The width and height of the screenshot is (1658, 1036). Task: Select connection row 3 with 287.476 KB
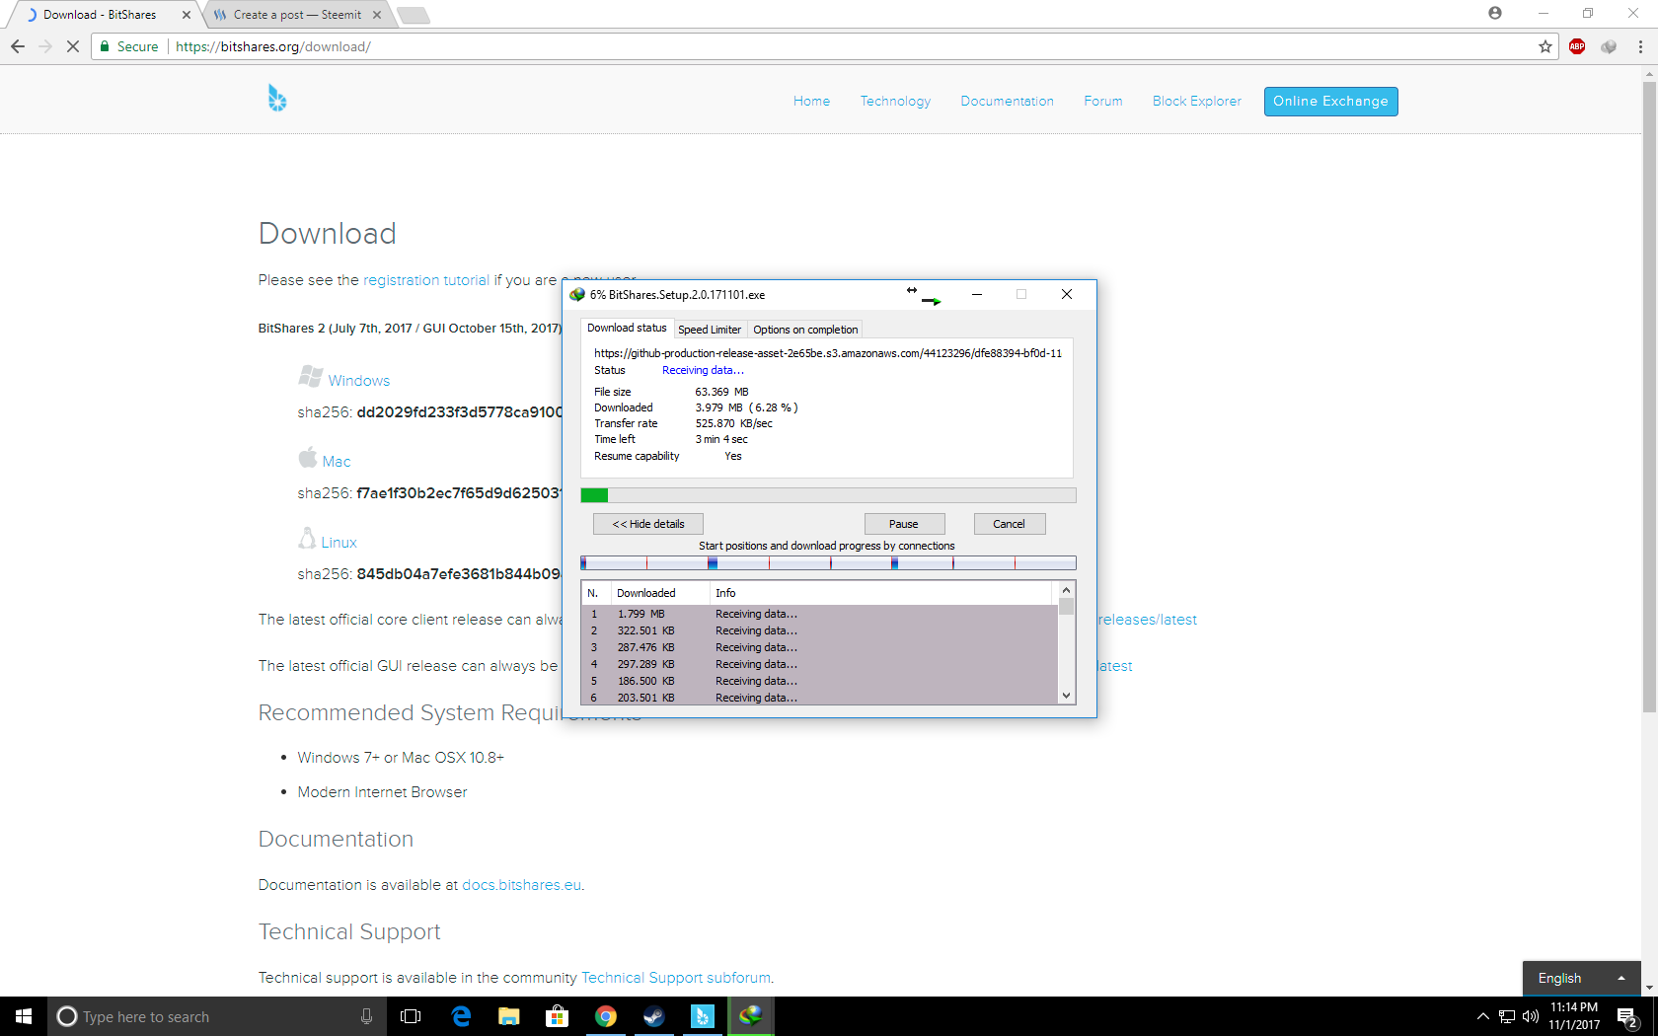coord(819,647)
